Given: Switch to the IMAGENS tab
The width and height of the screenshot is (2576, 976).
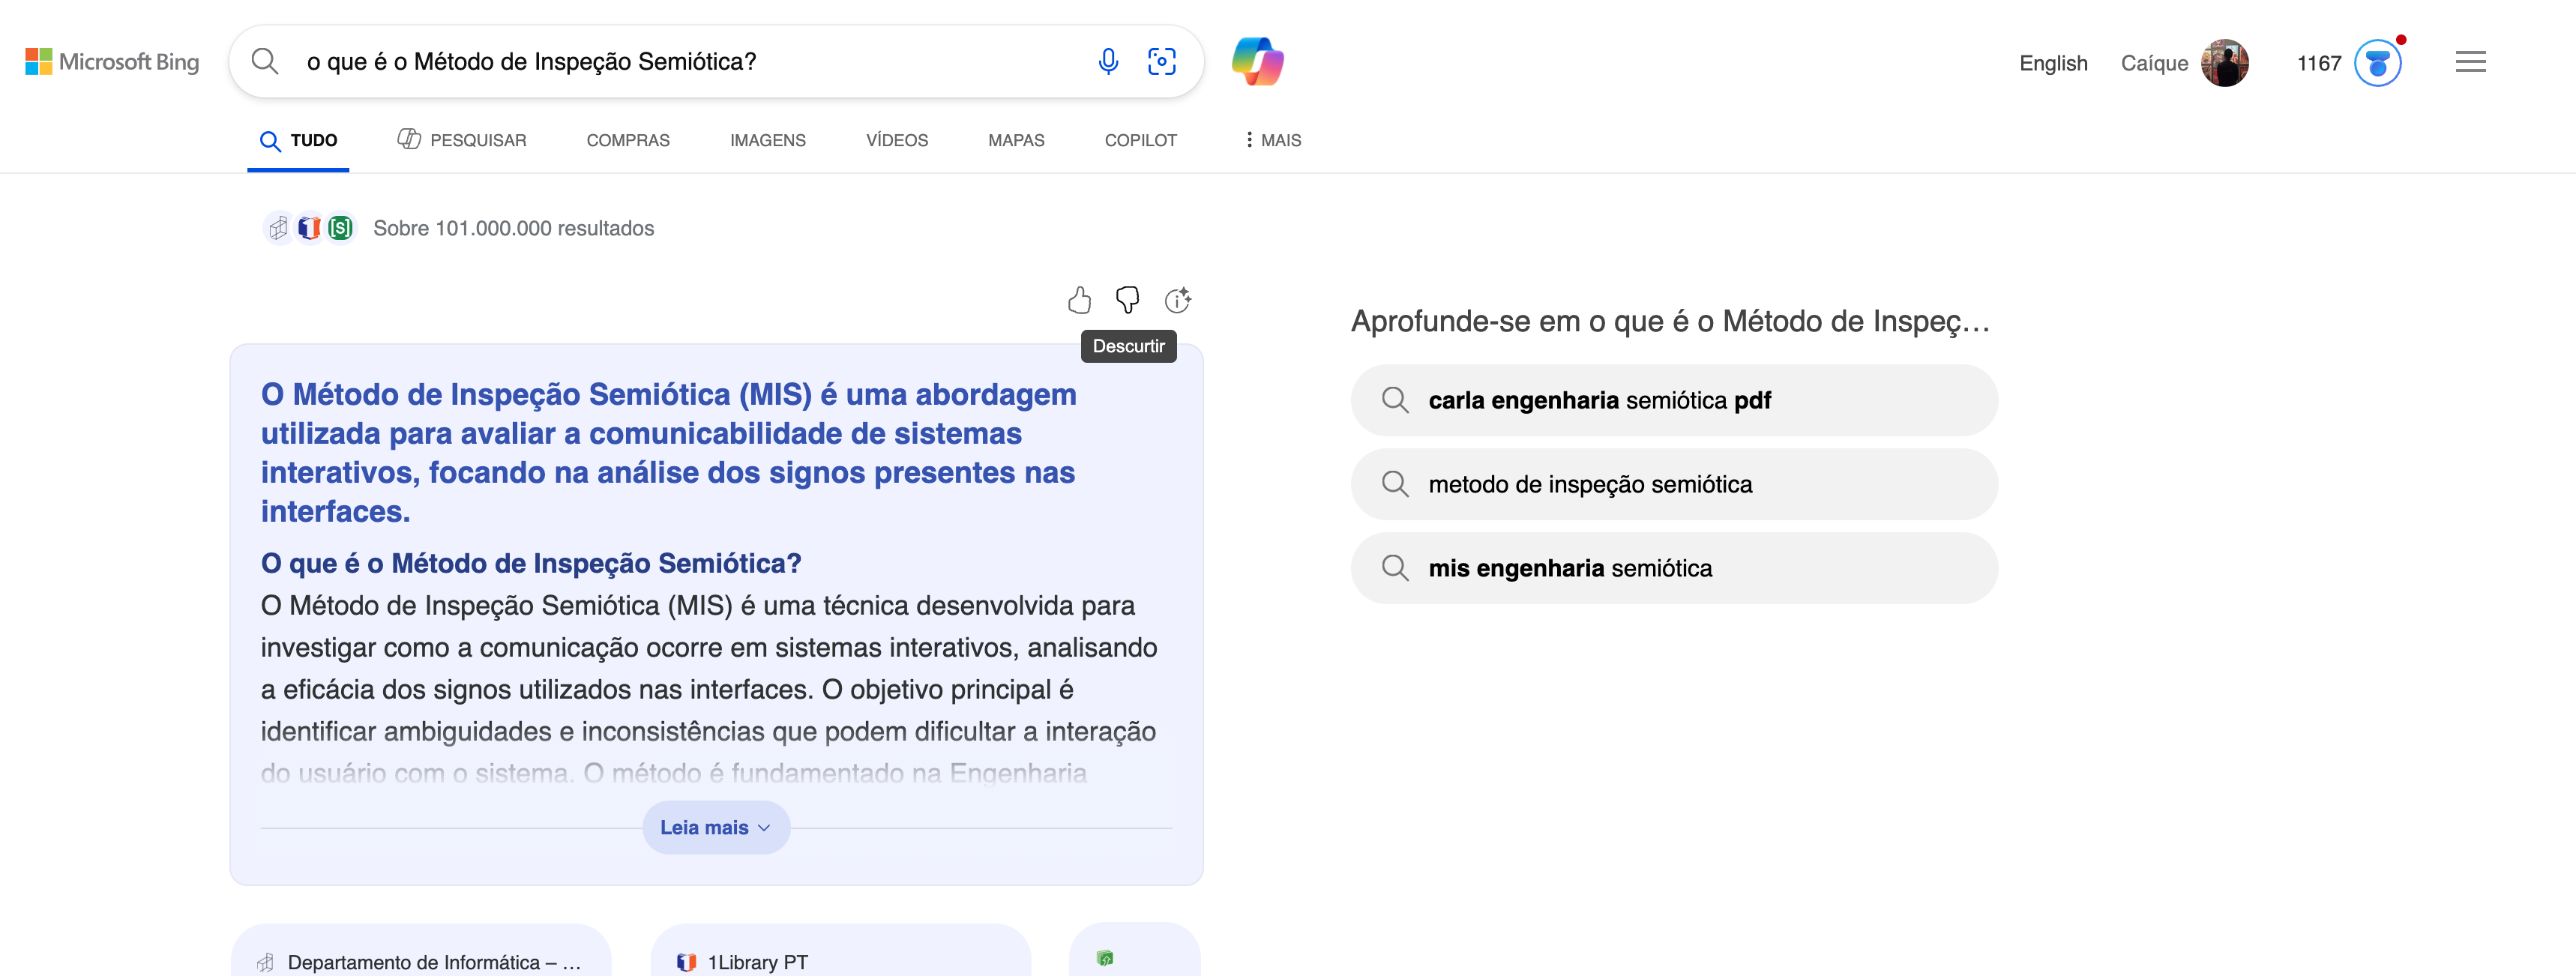Looking at the screenshot, I should coord(768,140).
